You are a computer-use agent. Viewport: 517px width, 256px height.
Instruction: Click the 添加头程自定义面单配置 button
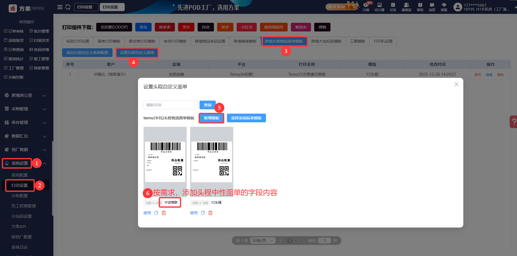coord(87,53)
